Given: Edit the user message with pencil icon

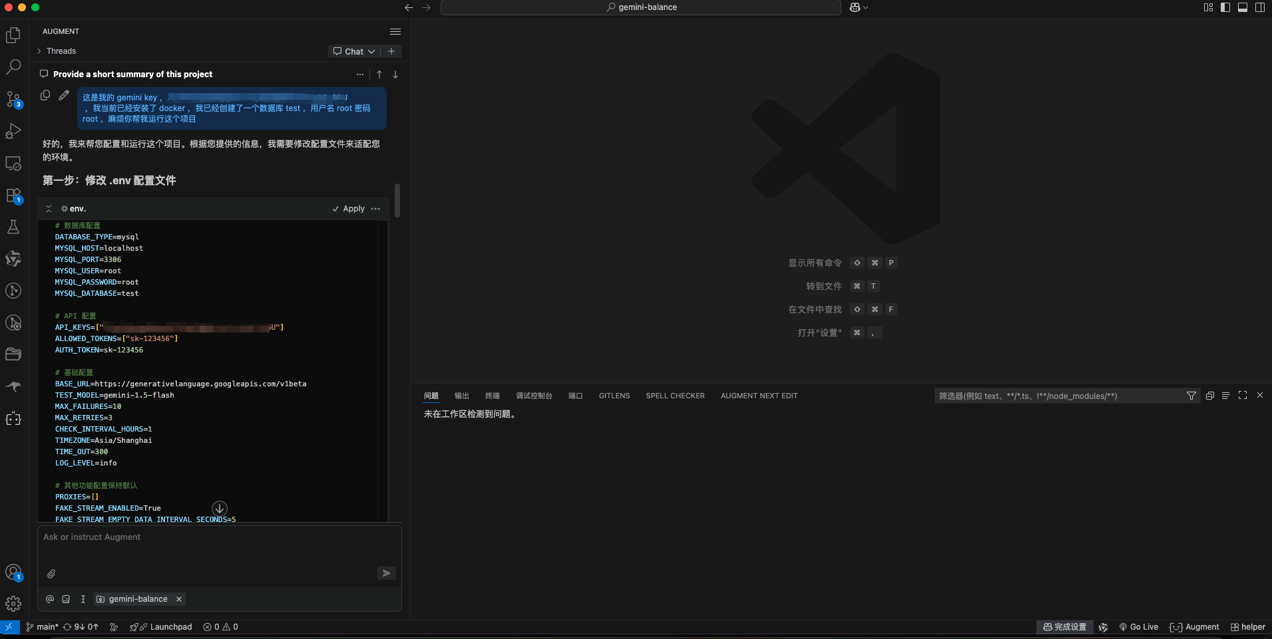Looking at the screenshot, I should point(64,95).
